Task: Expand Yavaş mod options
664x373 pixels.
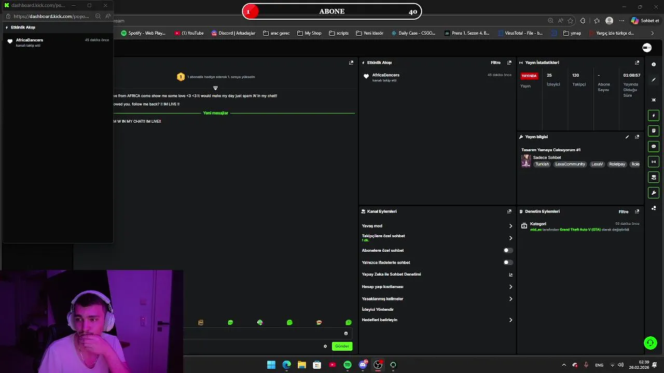Action: click(510, 226)
